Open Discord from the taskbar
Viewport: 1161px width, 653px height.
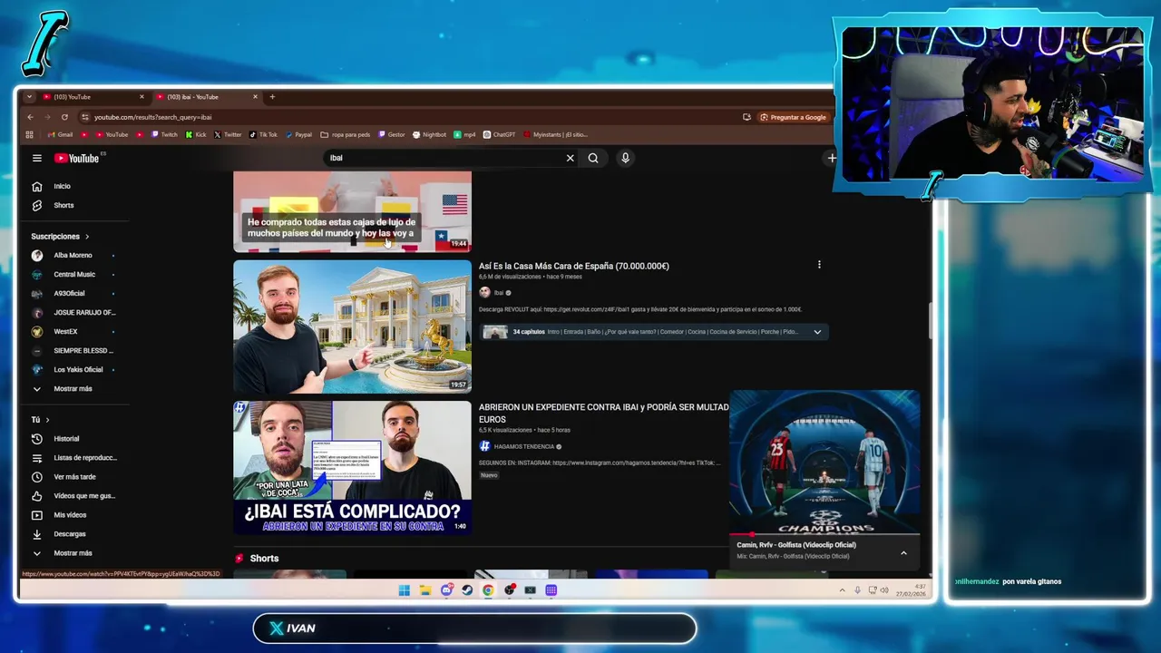[x=446, y=590]
